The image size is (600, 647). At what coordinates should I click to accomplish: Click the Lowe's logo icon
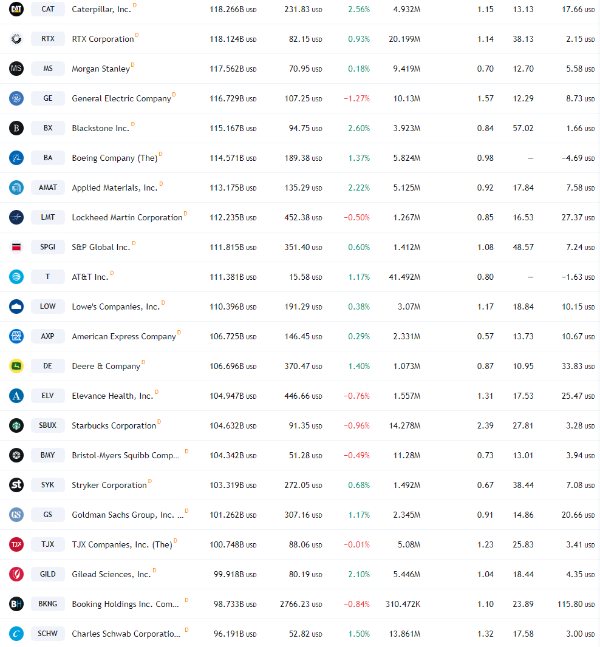pyautogui.click(x=16, y=306)
